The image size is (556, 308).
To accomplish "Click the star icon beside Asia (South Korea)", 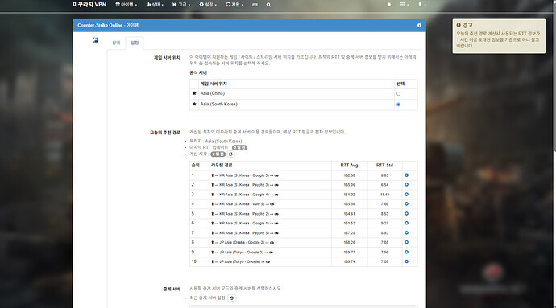I will point(194,104).
